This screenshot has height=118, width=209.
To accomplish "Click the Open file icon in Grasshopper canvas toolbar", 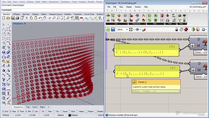I will pos(108,29).
